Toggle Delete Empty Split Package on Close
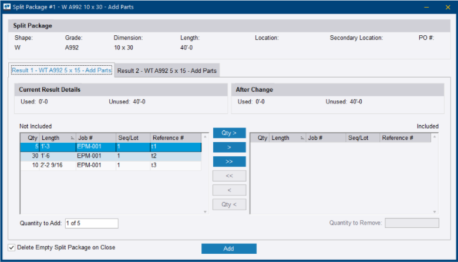458x262 pixels. point(12,247)
